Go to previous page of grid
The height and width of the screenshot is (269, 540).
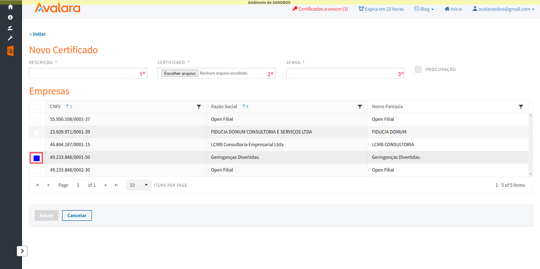(48, 185)
